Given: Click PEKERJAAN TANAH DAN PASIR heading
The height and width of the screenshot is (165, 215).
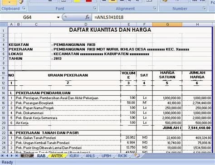Looking at the screenshot, I should point(47,133).
